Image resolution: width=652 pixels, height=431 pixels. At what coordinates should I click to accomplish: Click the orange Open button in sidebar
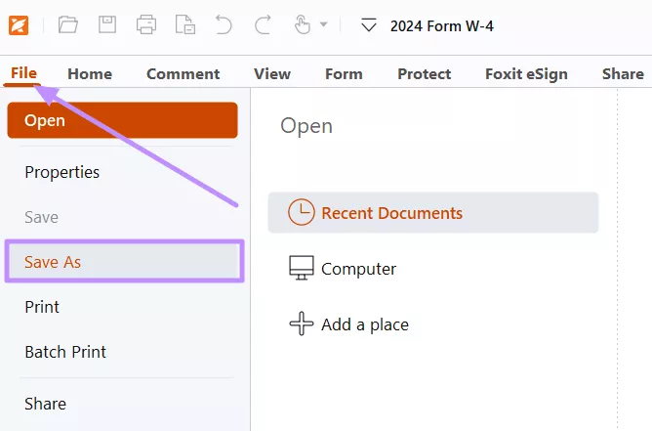click(122, 121)
